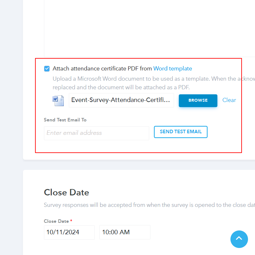
Task: Open the 10:00 AM close time field
Action: pos(125,232)
